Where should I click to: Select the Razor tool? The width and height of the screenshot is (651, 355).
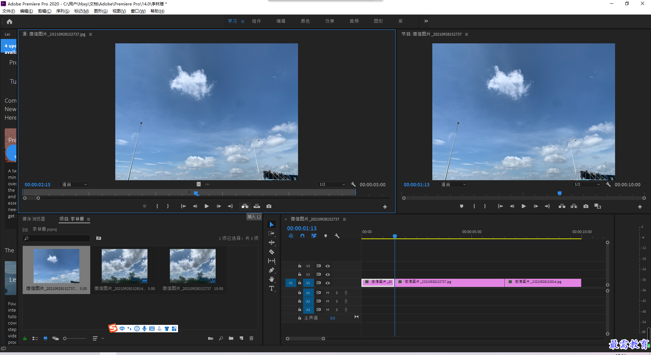pos(272,252)
